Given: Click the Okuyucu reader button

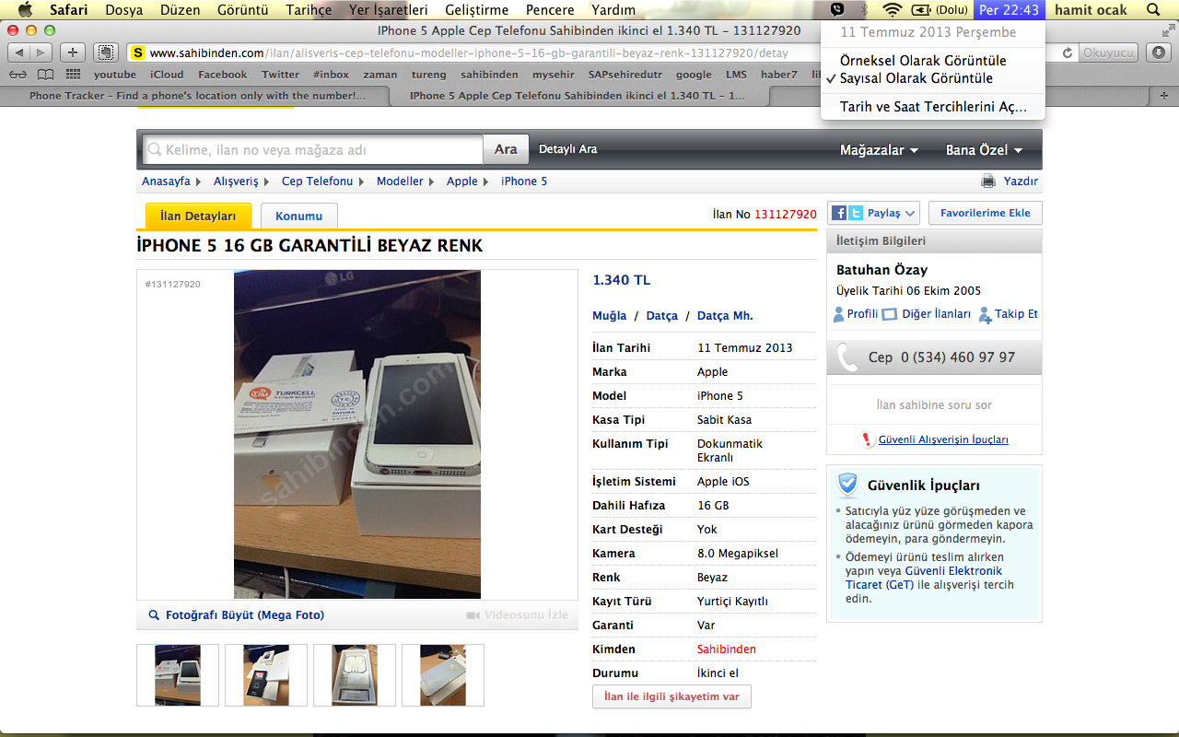Looking at the screenshot, I should click(x=1108, y=53).
